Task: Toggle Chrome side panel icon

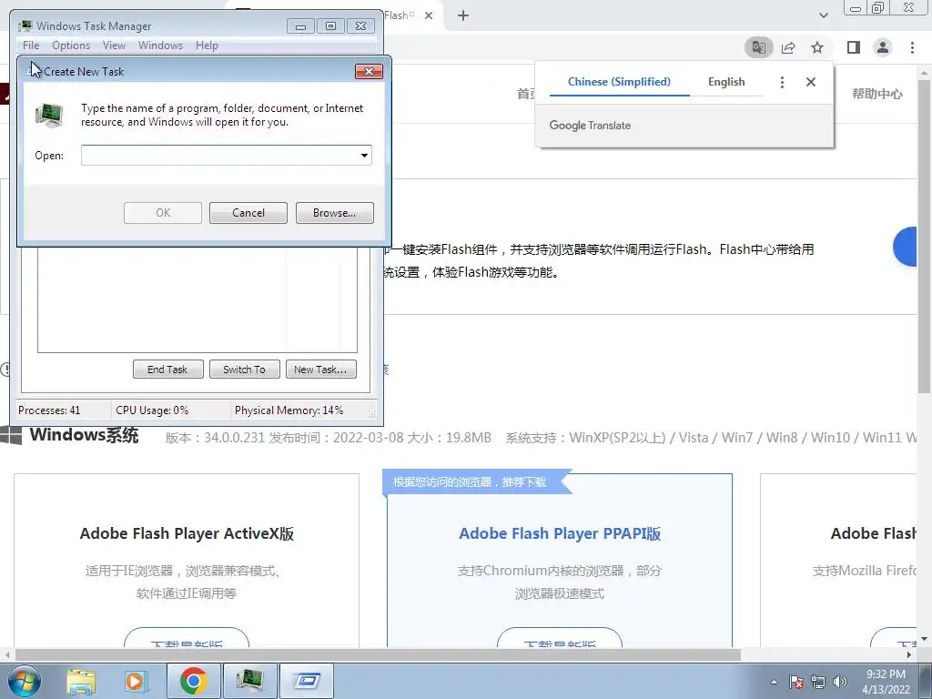Action: tap(854, 47)
